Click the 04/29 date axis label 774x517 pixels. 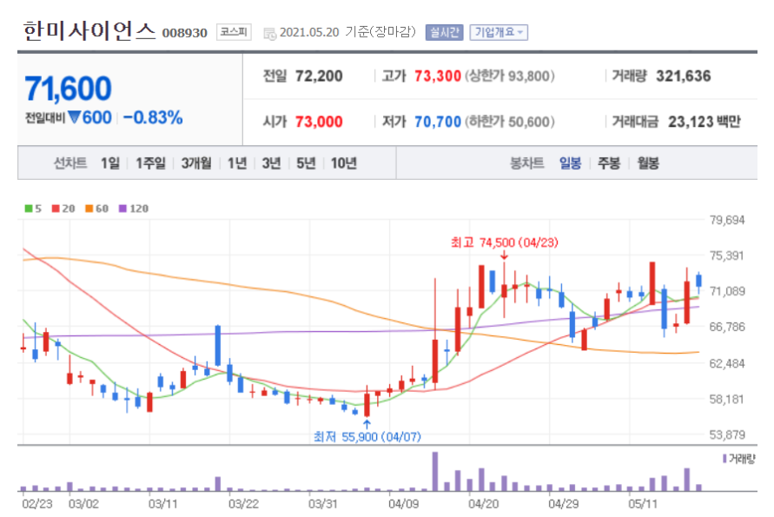pos(563,504)
